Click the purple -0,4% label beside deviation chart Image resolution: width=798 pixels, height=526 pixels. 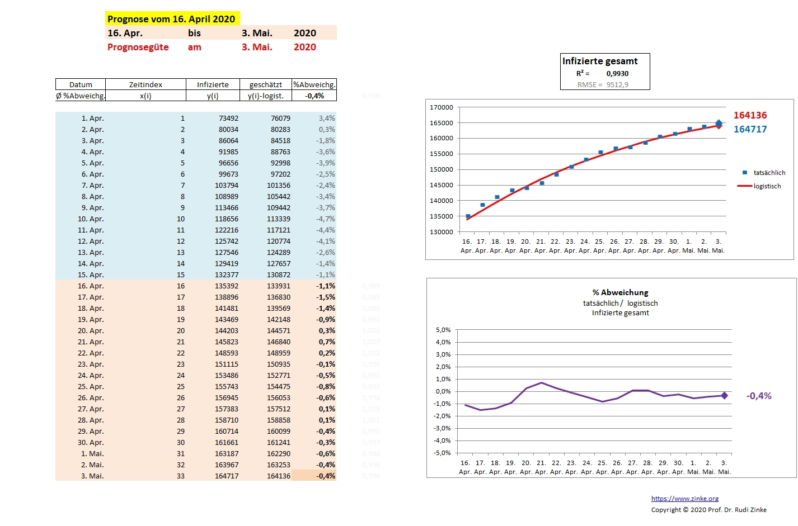click(759, 396)
